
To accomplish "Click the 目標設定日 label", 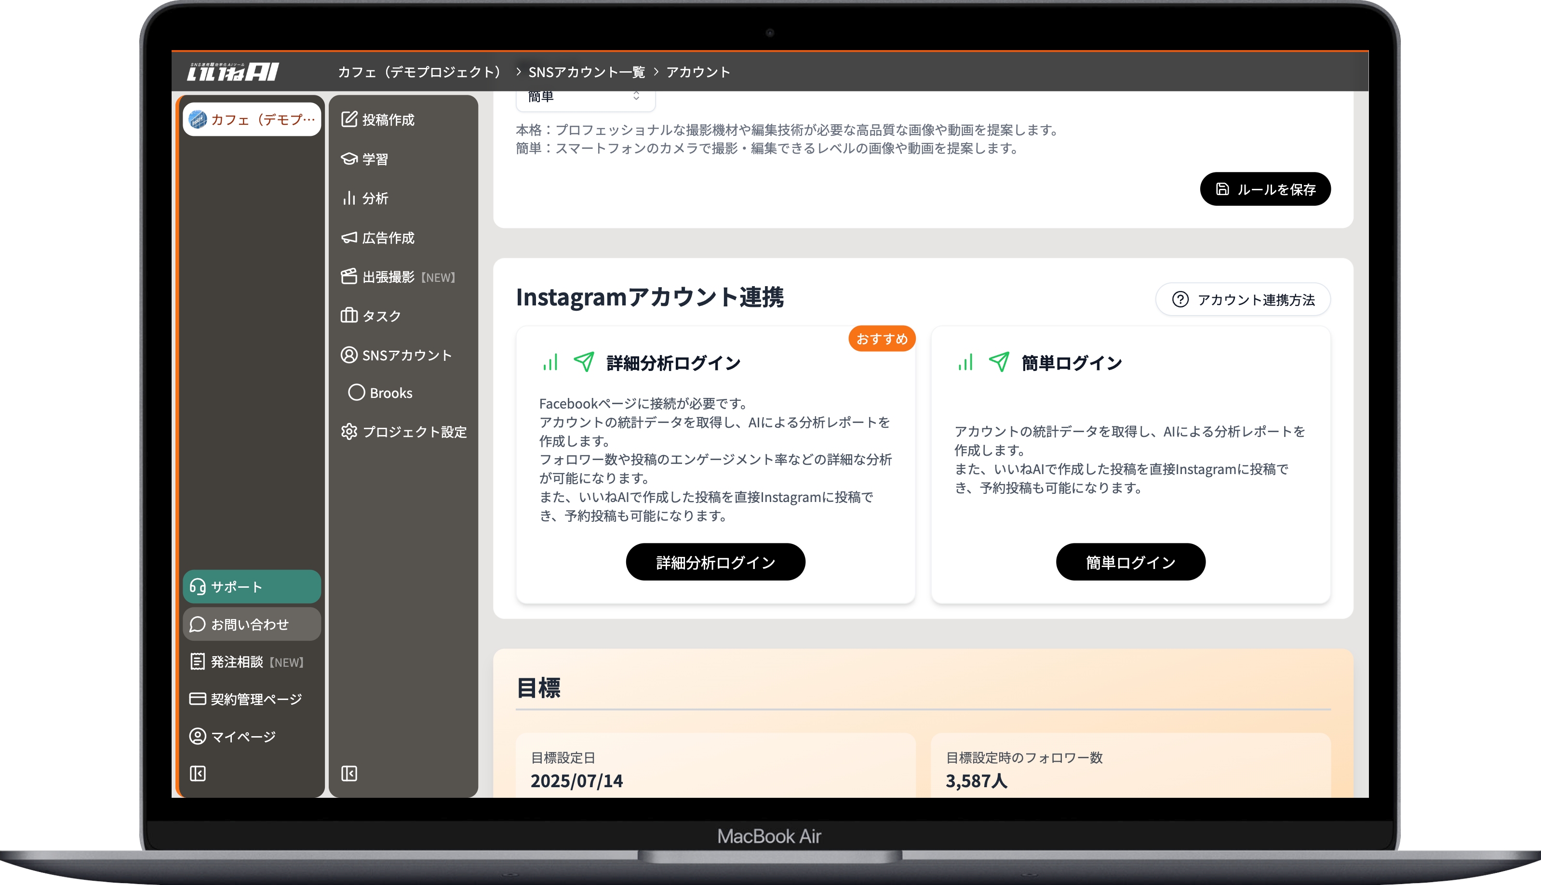I will (563, 757).
